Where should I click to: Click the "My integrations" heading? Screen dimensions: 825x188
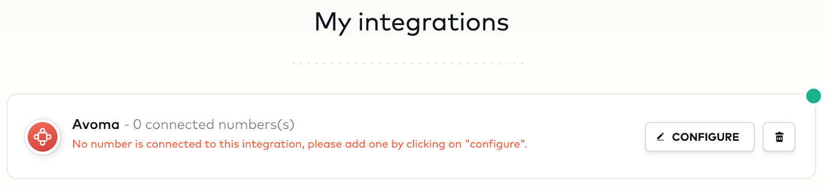tap(412, 23)
